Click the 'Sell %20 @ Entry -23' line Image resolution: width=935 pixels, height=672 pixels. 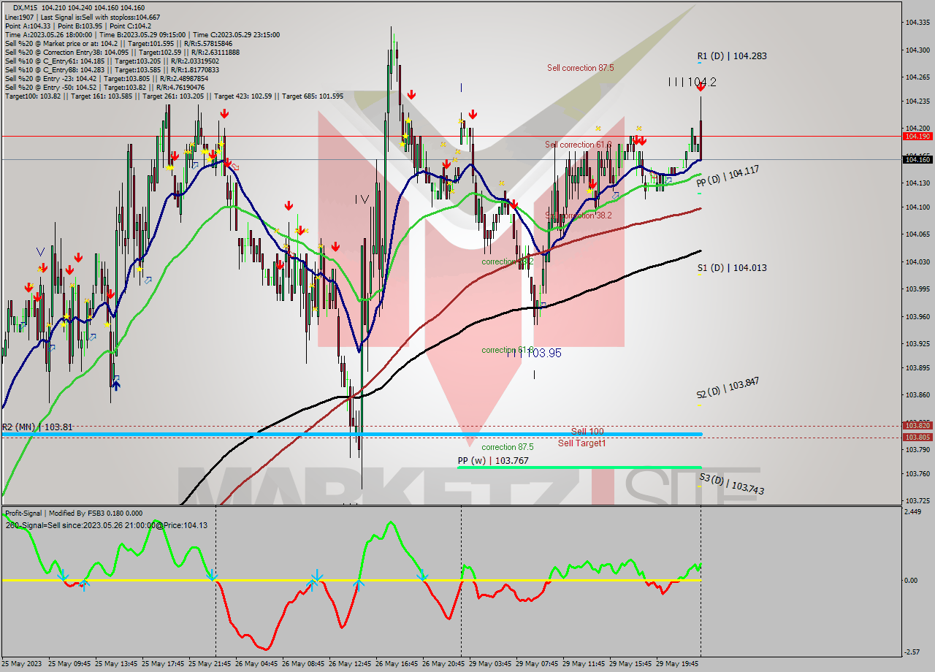pyautogui.click(x=107, y=78)
